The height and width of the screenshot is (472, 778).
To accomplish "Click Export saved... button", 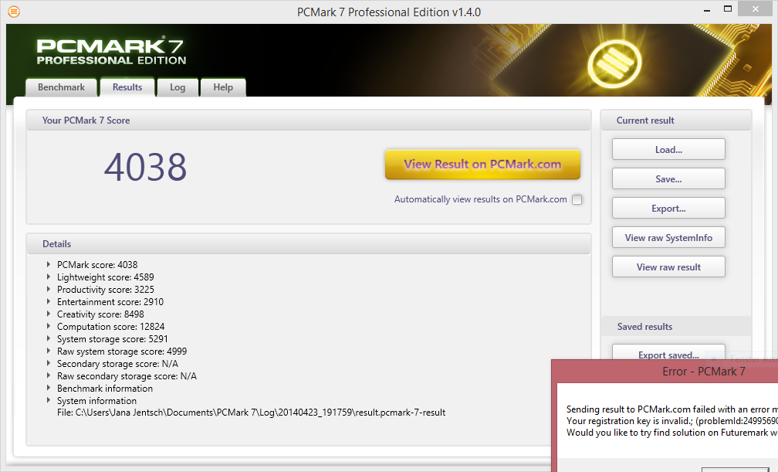I will pyautogui.click(x=668, y=354).
